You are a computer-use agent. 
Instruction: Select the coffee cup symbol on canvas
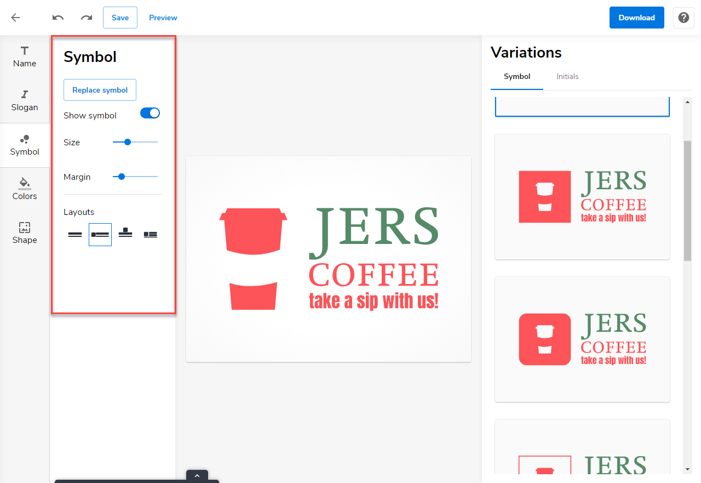253,259
